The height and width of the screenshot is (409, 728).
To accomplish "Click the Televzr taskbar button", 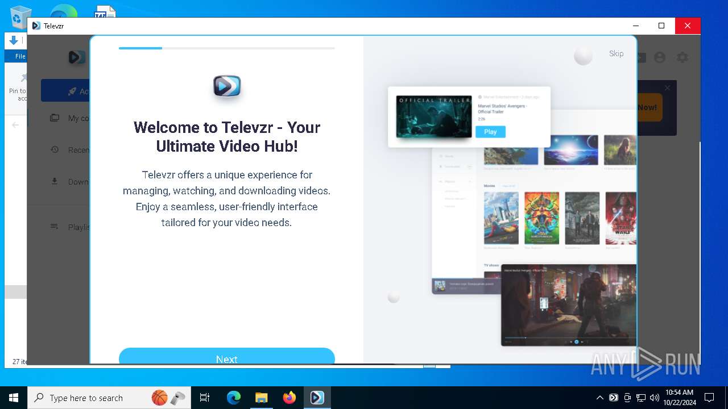I will click(x=317, y=398).
